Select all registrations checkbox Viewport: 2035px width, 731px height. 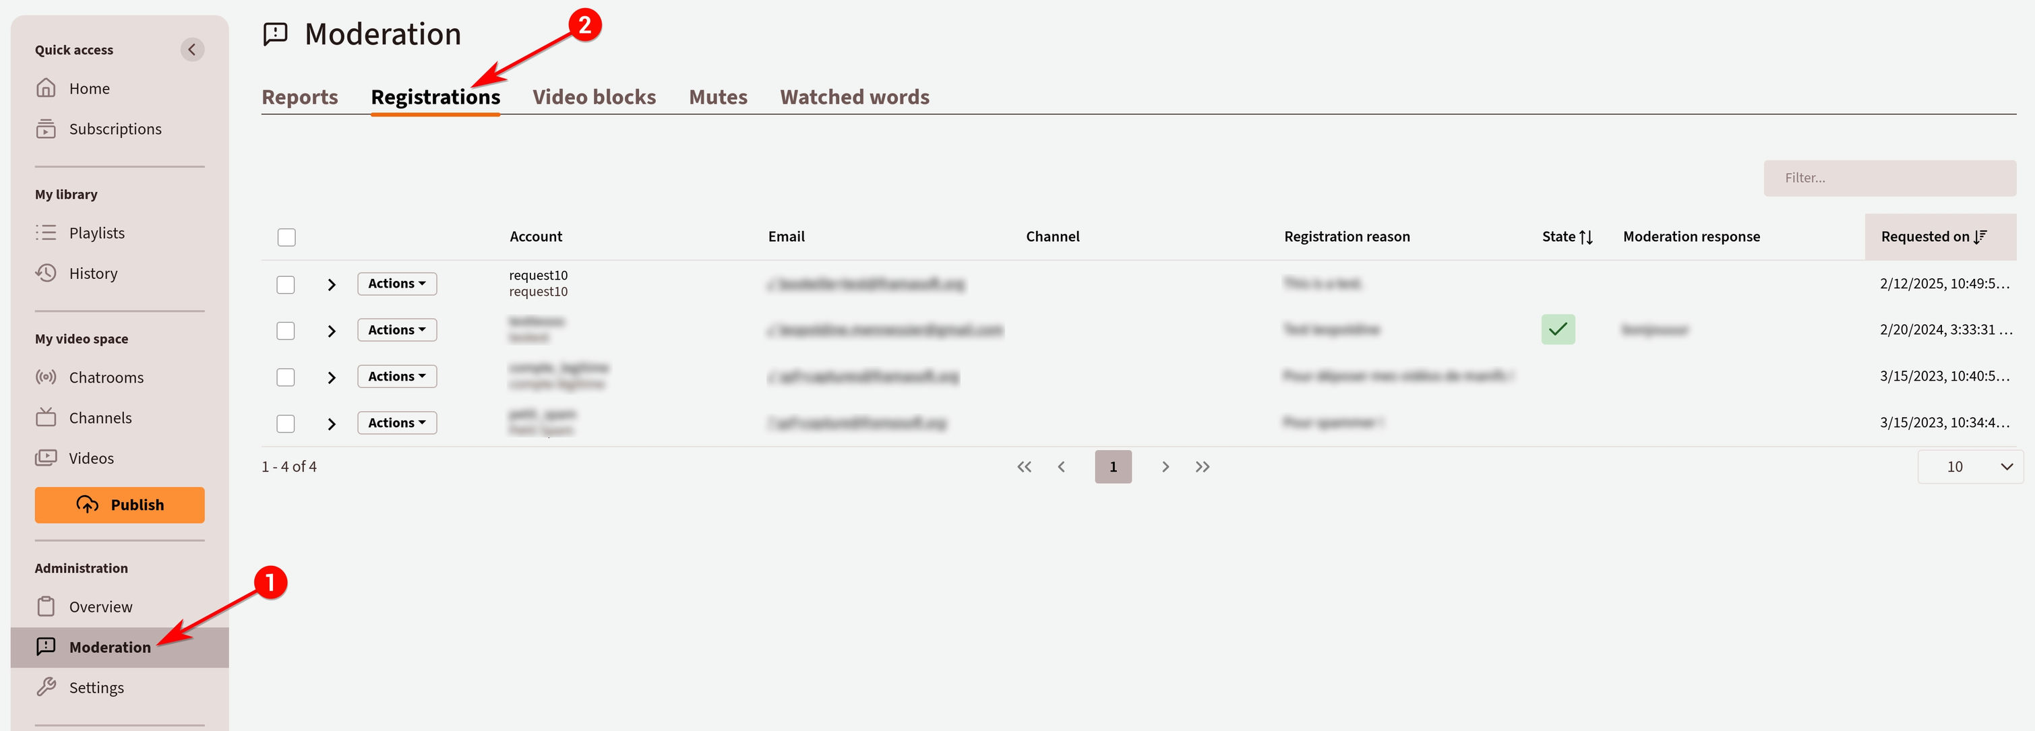point(287,237)
